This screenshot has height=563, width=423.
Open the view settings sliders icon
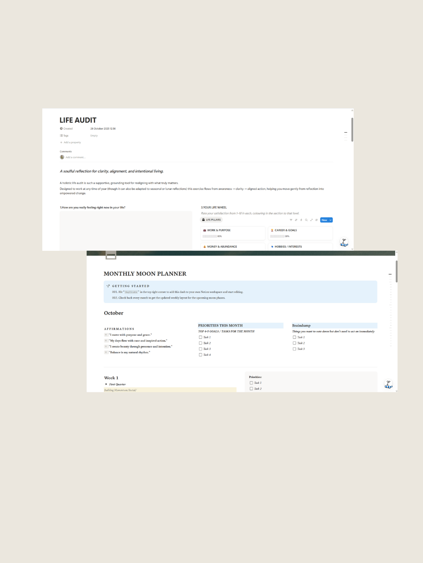coord(316,220)
